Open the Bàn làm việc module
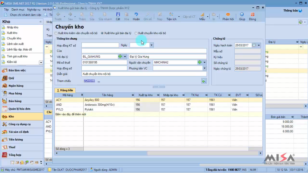 (22, 70)
